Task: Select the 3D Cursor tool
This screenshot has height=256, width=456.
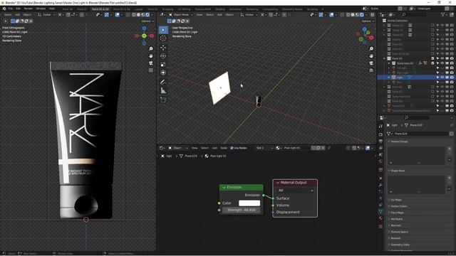Action: (x=163, y=38)
